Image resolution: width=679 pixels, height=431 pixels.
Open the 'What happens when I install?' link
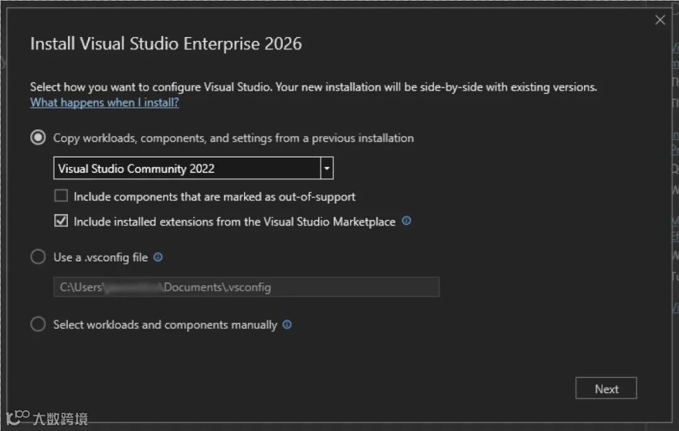[104, 102]
